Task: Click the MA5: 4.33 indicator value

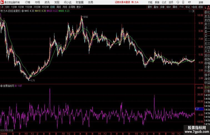Action: pos(29,11)
